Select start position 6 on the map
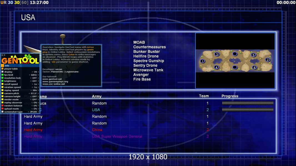 pyautogui.click(x=254, y=68)
